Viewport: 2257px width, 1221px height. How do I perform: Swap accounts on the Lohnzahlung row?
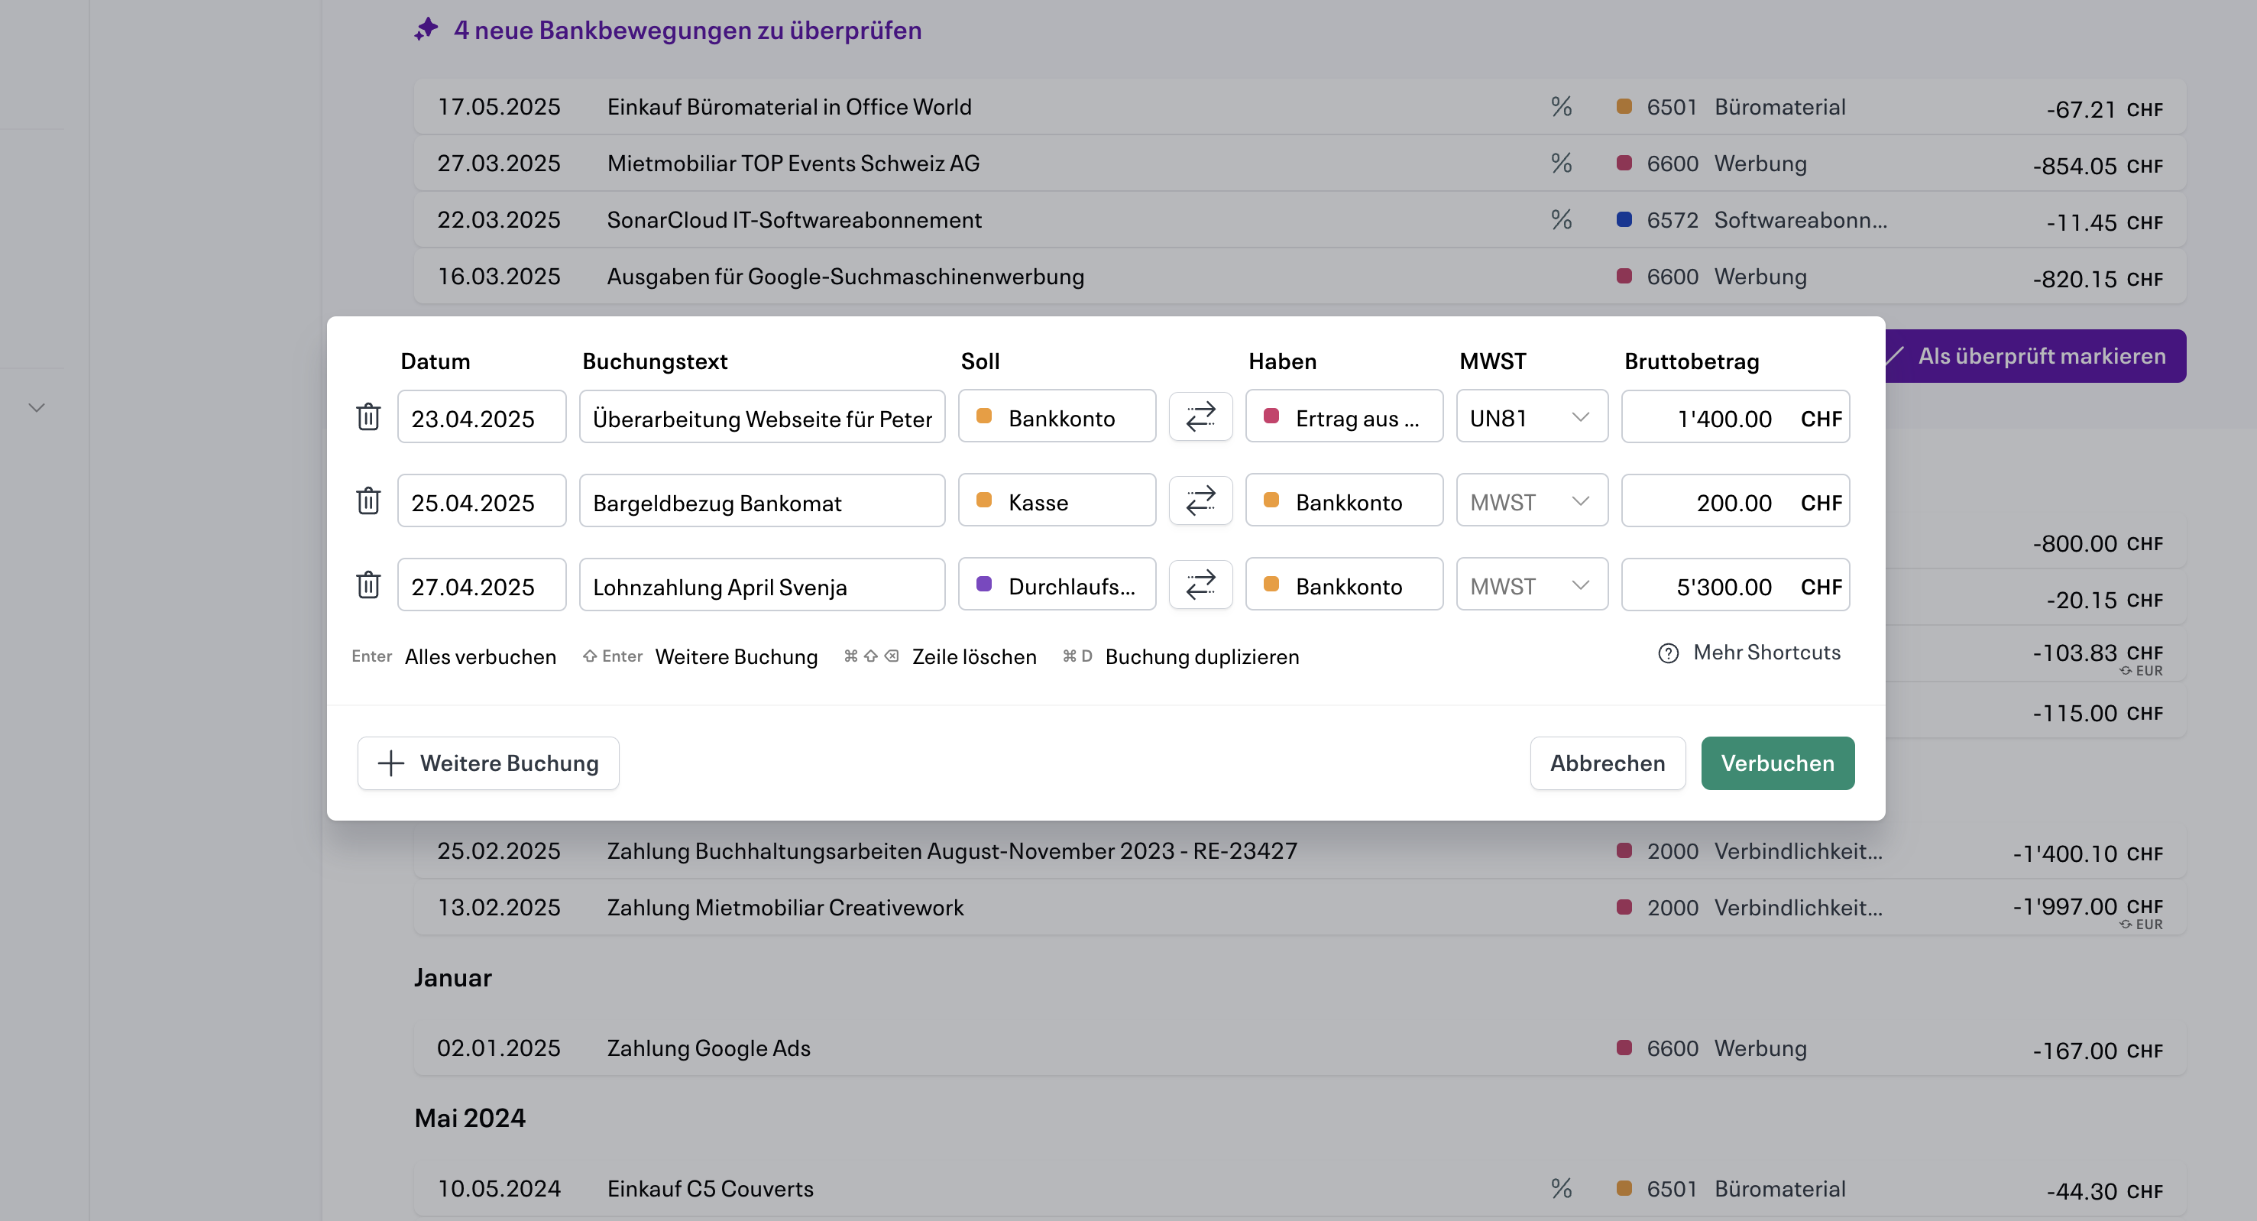1200,585
